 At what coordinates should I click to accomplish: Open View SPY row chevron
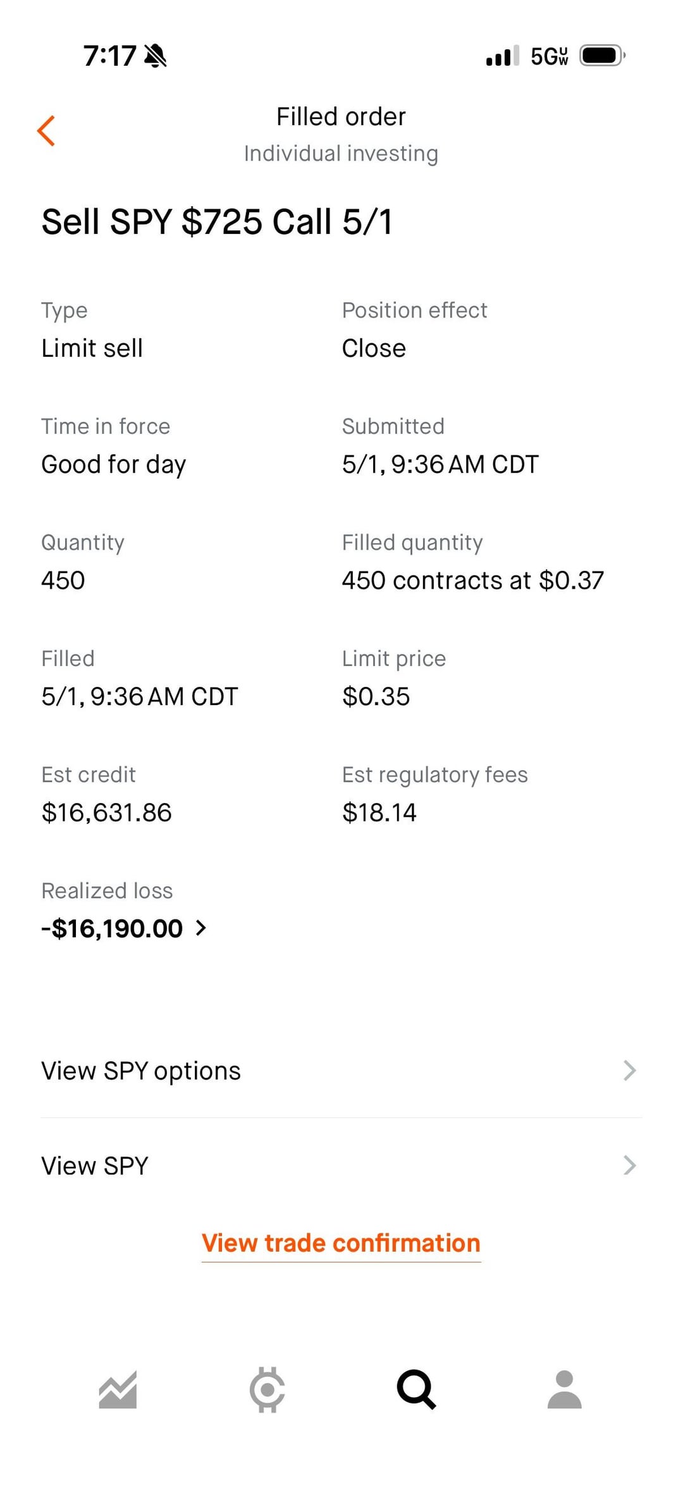(629, 1165)
